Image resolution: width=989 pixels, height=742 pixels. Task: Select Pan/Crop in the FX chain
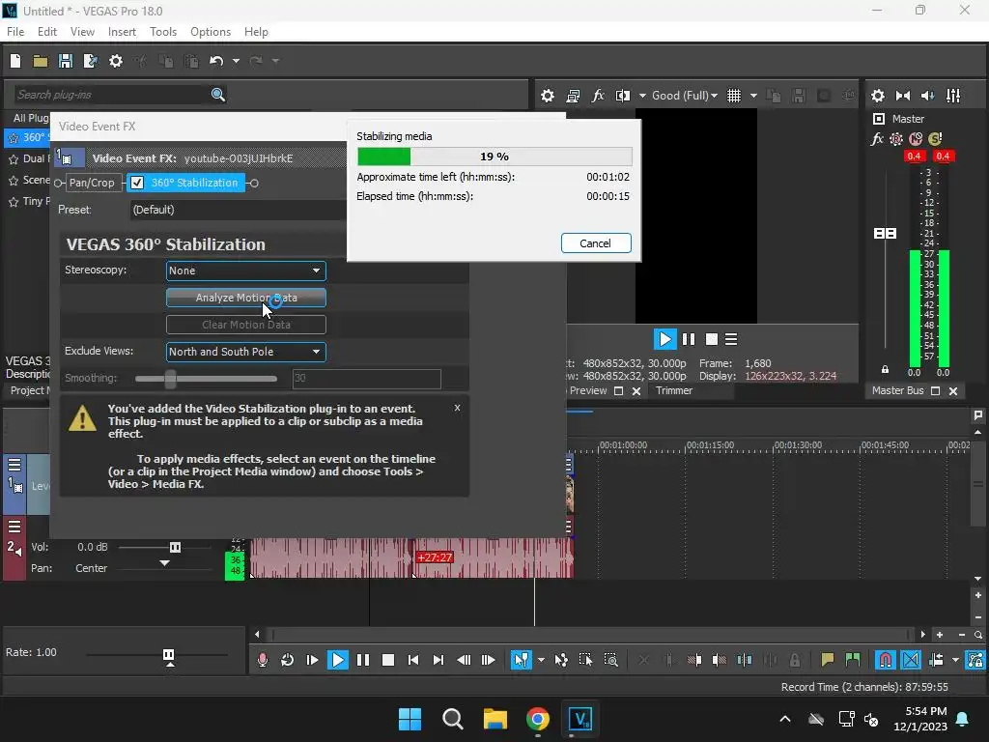coord(92,183)
